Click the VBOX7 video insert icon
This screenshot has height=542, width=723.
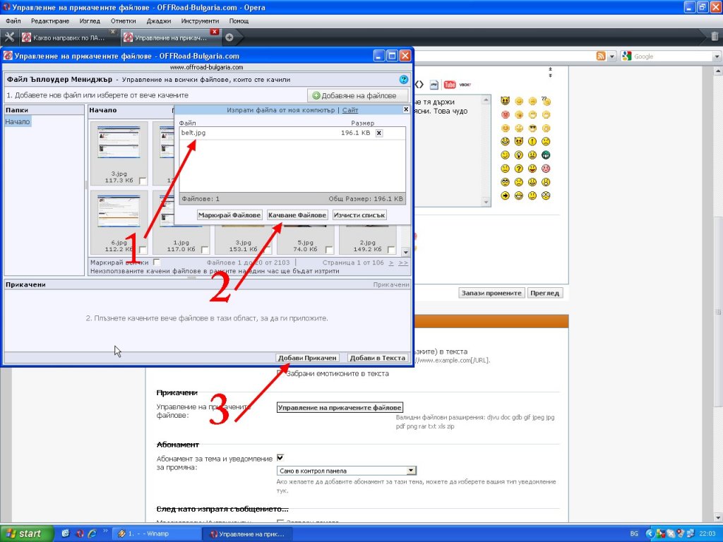pos(465,85)
